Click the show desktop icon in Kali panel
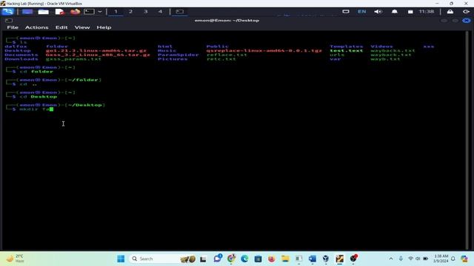The image size is (474, 266). pyautogui.click(x=27, y=12)
